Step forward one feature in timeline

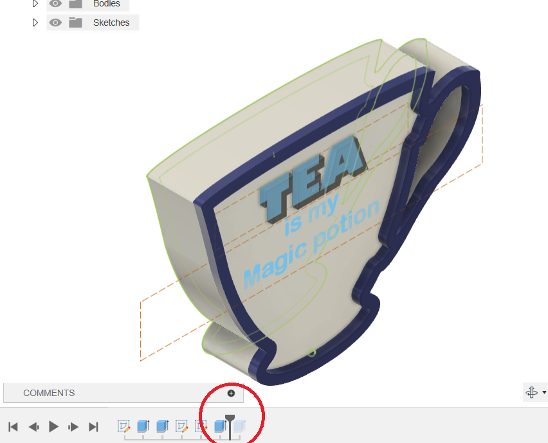[74, 426]
